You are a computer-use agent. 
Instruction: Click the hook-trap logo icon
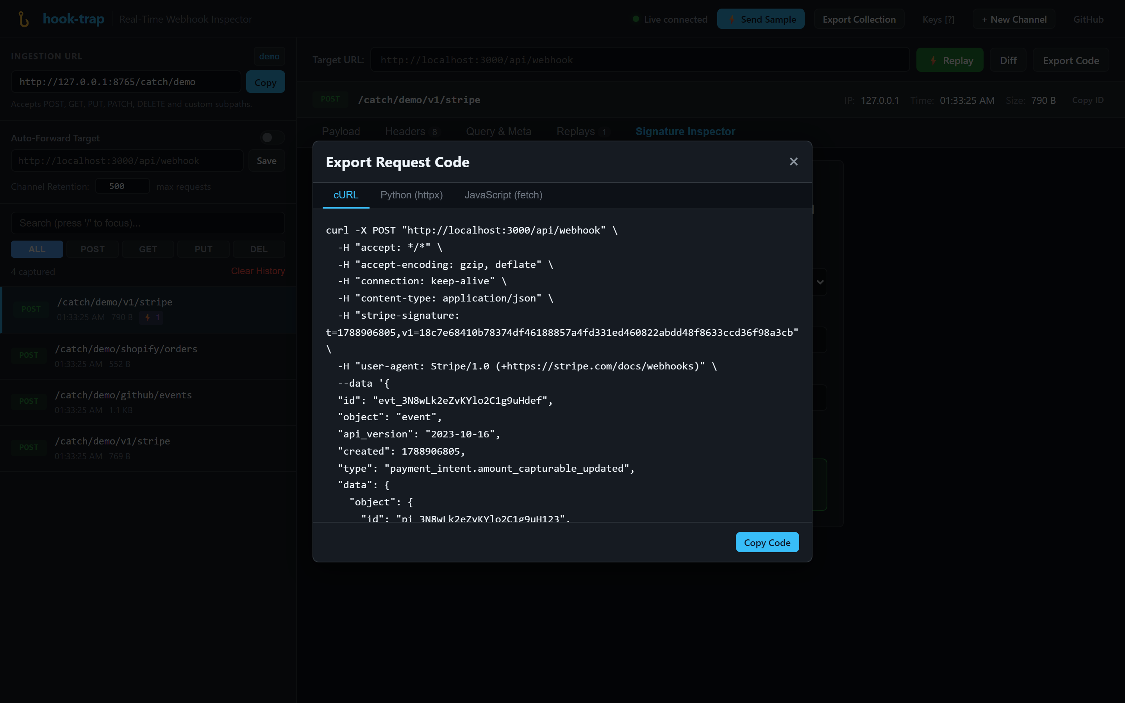pos(23,19)
